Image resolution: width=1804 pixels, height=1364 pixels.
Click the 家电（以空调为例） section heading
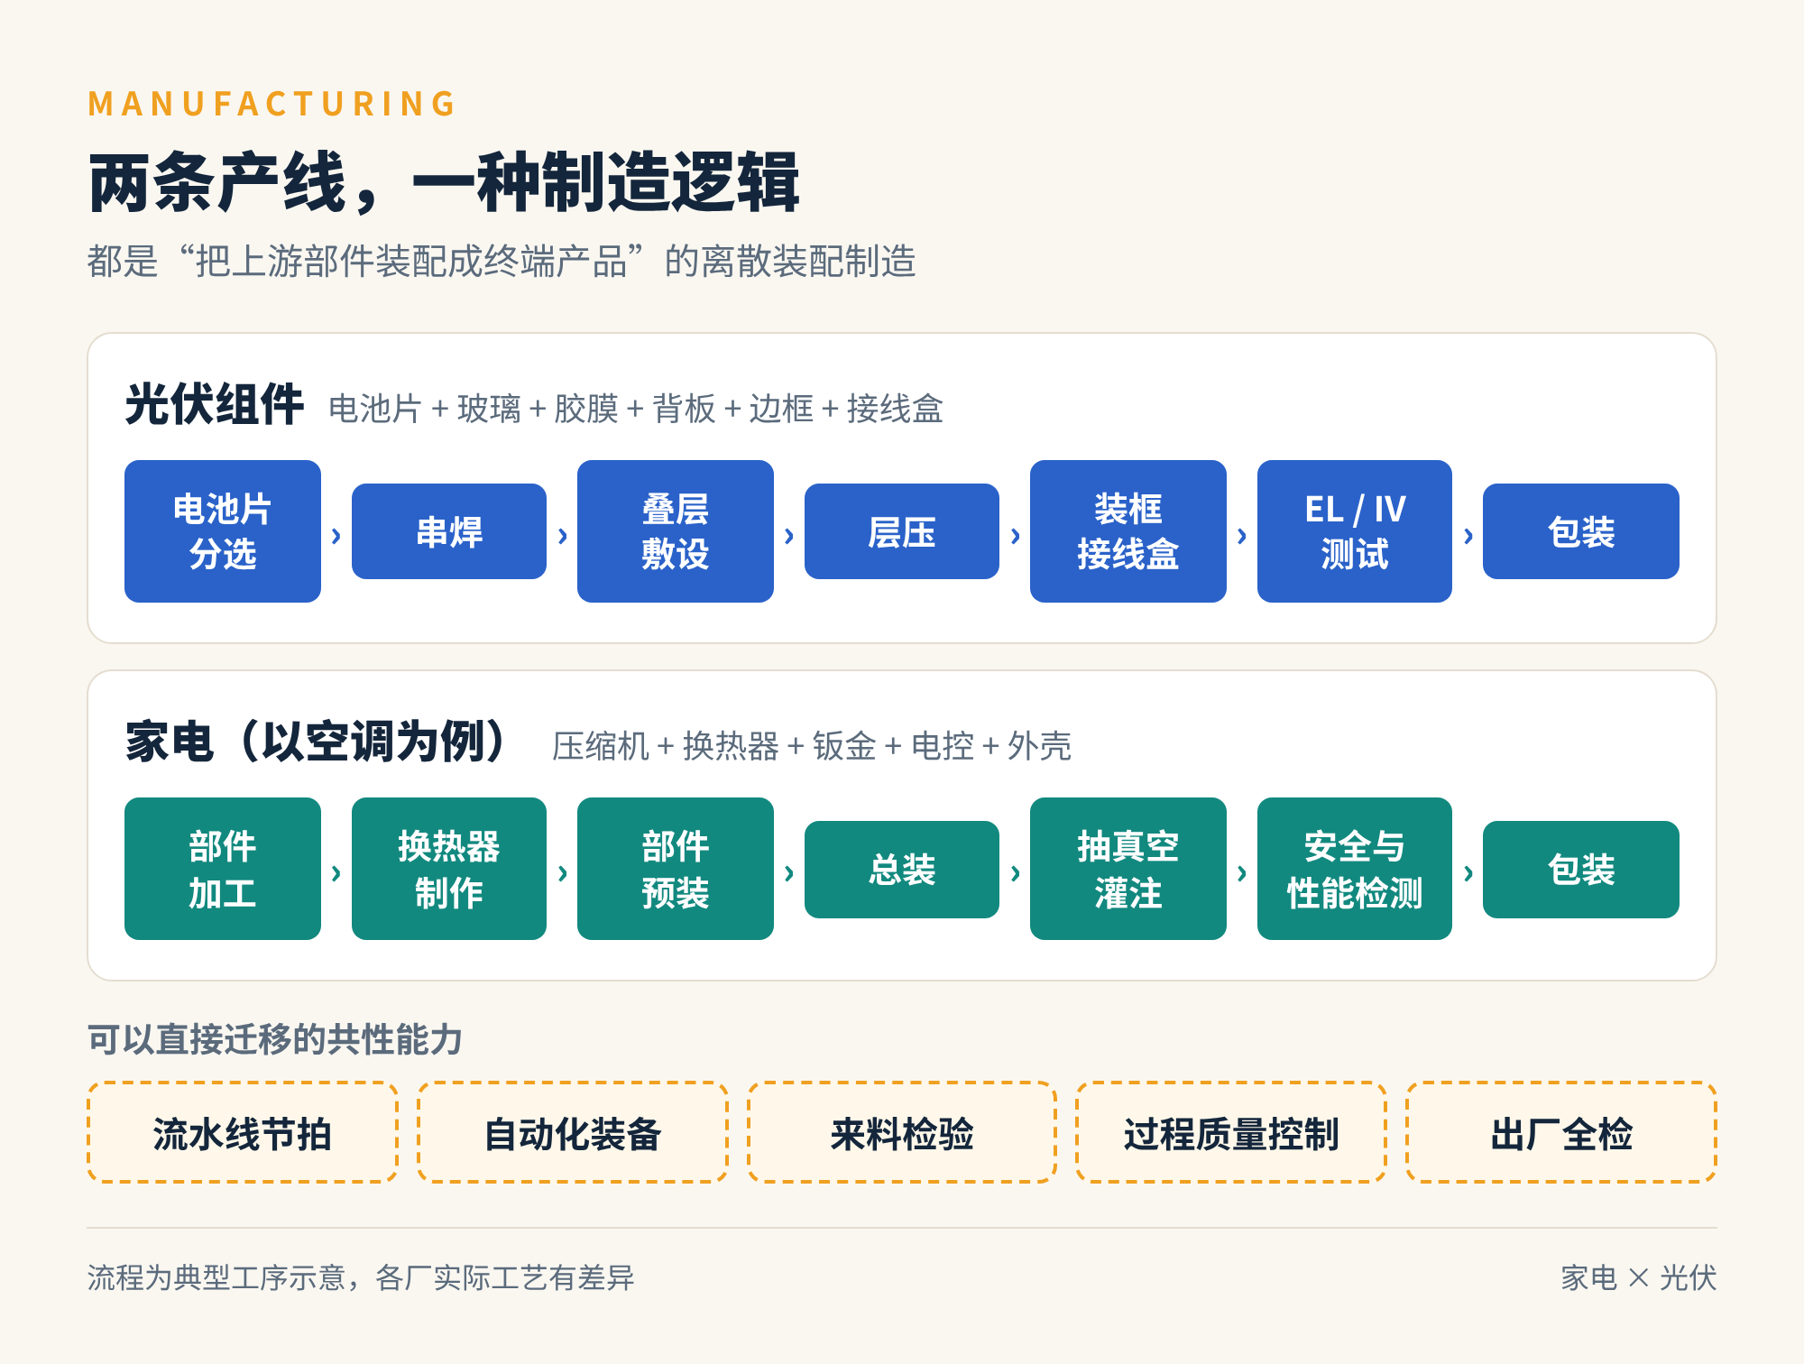click(317, 742)
